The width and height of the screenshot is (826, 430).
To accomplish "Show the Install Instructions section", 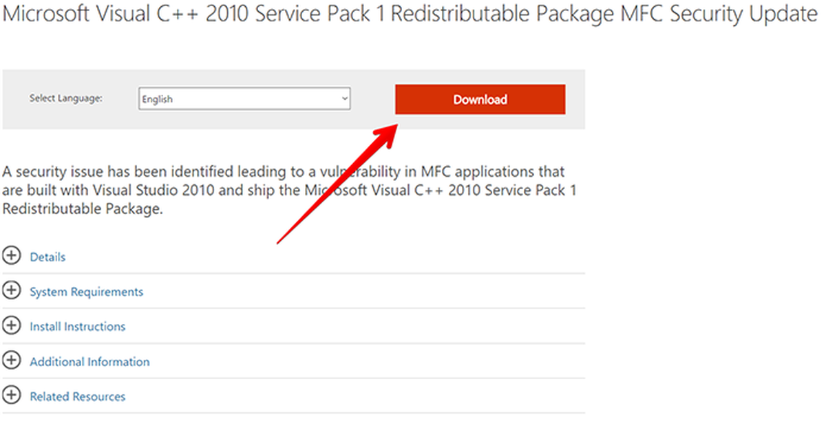I will click(x=77, y=327).
